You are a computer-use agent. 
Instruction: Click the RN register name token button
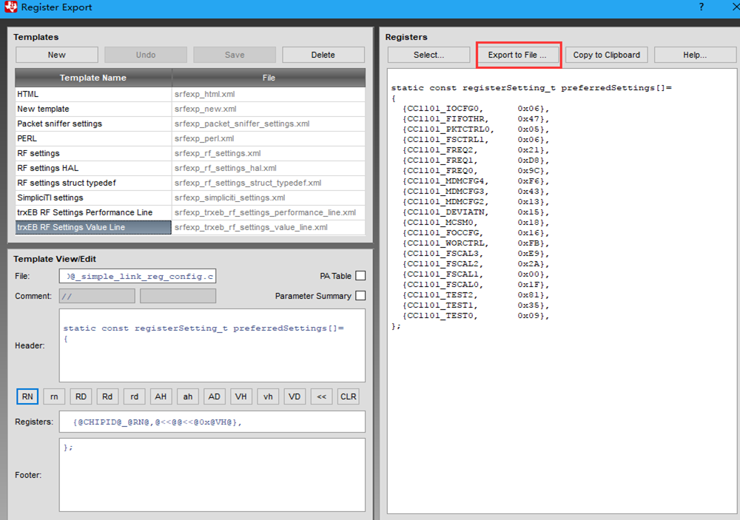click(27, 396)
